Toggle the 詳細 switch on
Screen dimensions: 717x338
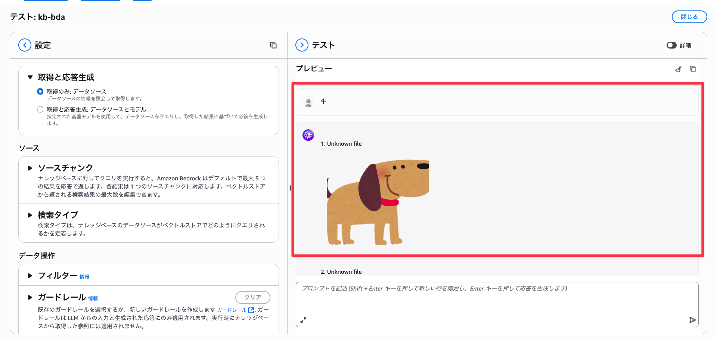tap(671, 45)
